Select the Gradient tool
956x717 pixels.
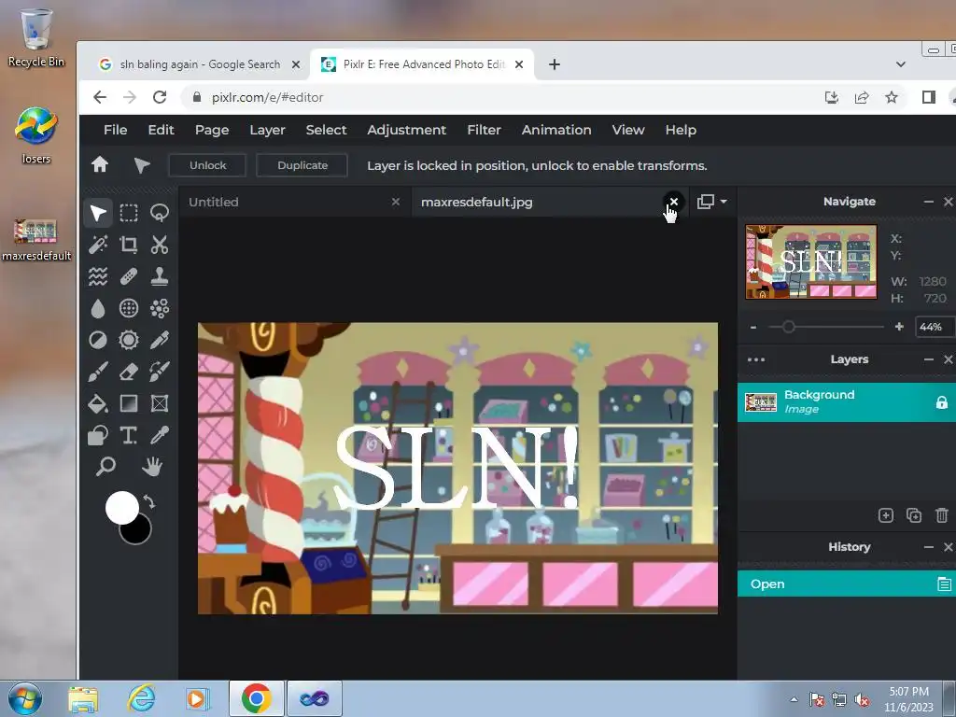(129, 403)
